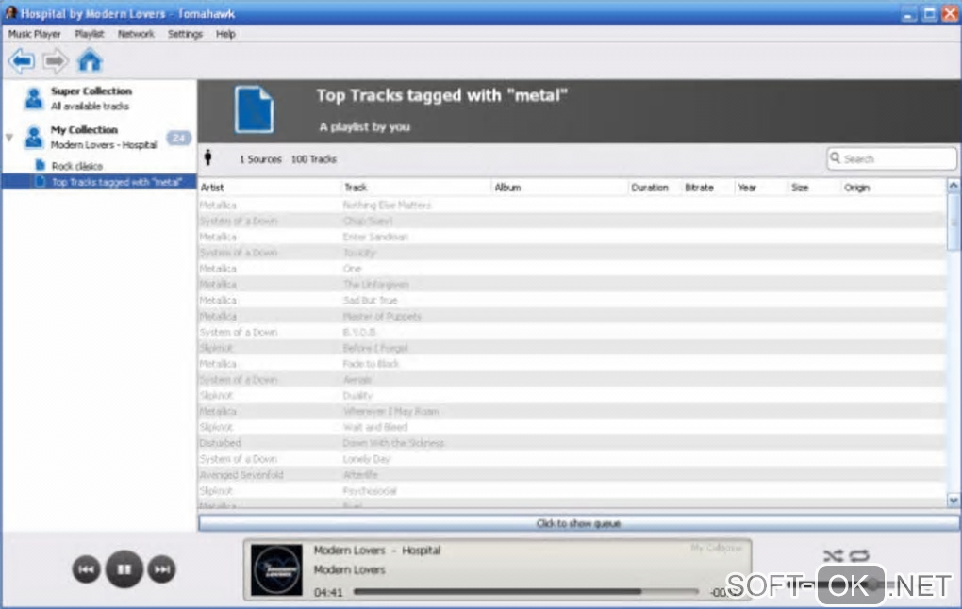Select the track Psychosocial

[370, 490]
